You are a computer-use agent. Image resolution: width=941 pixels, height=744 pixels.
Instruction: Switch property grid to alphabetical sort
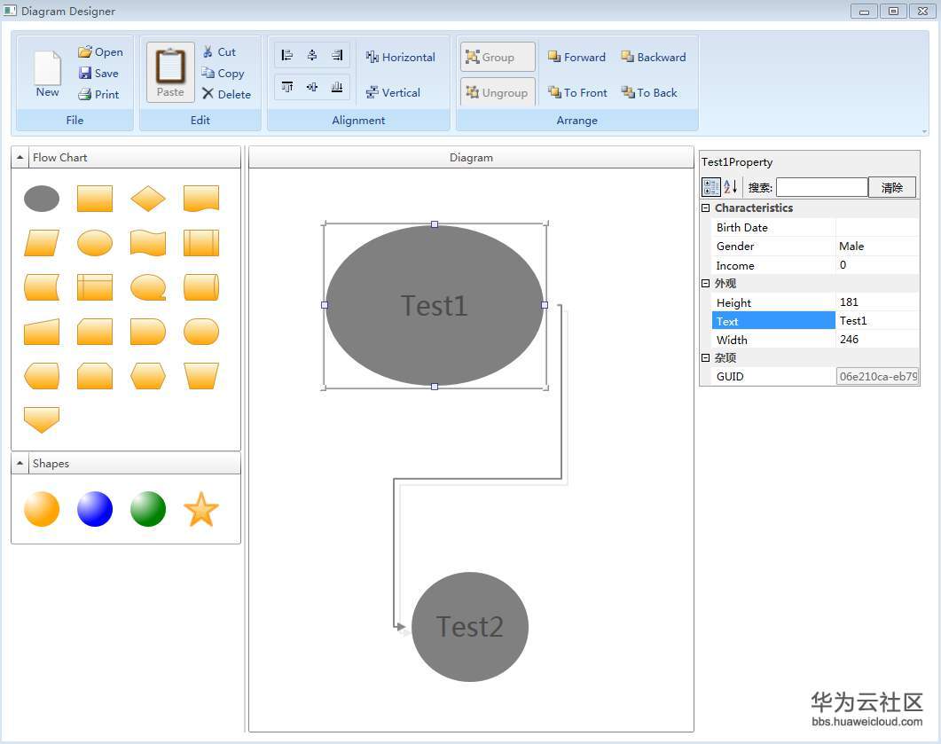click(730, 187)
